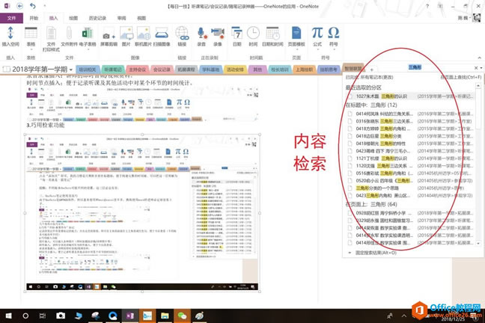Click the File Printout (文件打印样式) icon
The height and width of the screenshot is (323, 485).
tap(51, 39)
